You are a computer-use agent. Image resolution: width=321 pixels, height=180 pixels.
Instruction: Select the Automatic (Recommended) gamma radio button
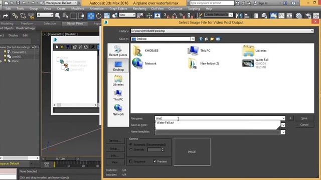click(x=130, y=144)
